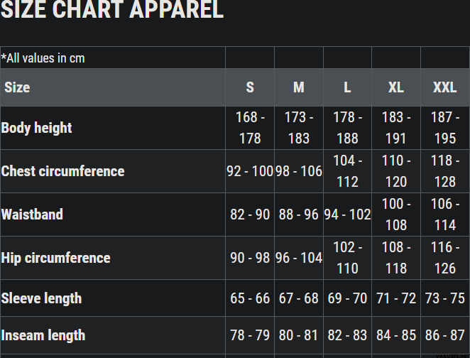Click the 183 - 191 body height cell
Screen dimensions: 470x358
396,128
